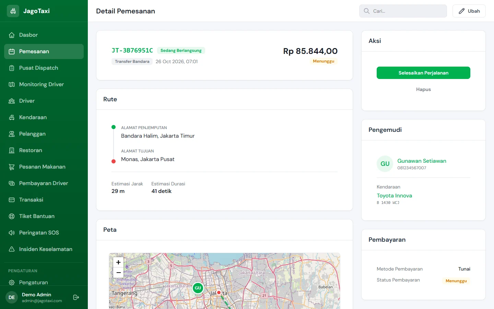494x309 pixels.
Task: Zoom out on the map
Action: coord(118,273)
